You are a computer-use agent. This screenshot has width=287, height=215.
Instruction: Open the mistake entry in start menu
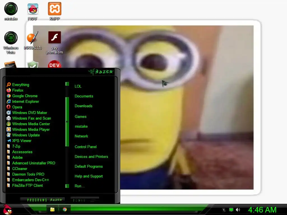81,126
